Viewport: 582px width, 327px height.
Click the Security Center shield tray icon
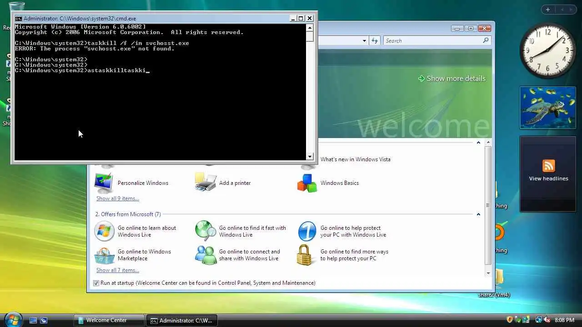tap(510, 320)
